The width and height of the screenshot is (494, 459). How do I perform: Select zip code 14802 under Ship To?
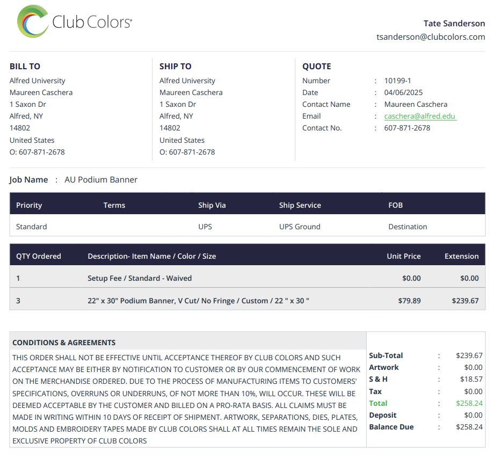pos(170,128)
